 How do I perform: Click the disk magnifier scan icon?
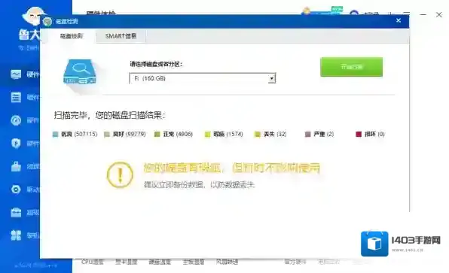click(x=81, y=72)
